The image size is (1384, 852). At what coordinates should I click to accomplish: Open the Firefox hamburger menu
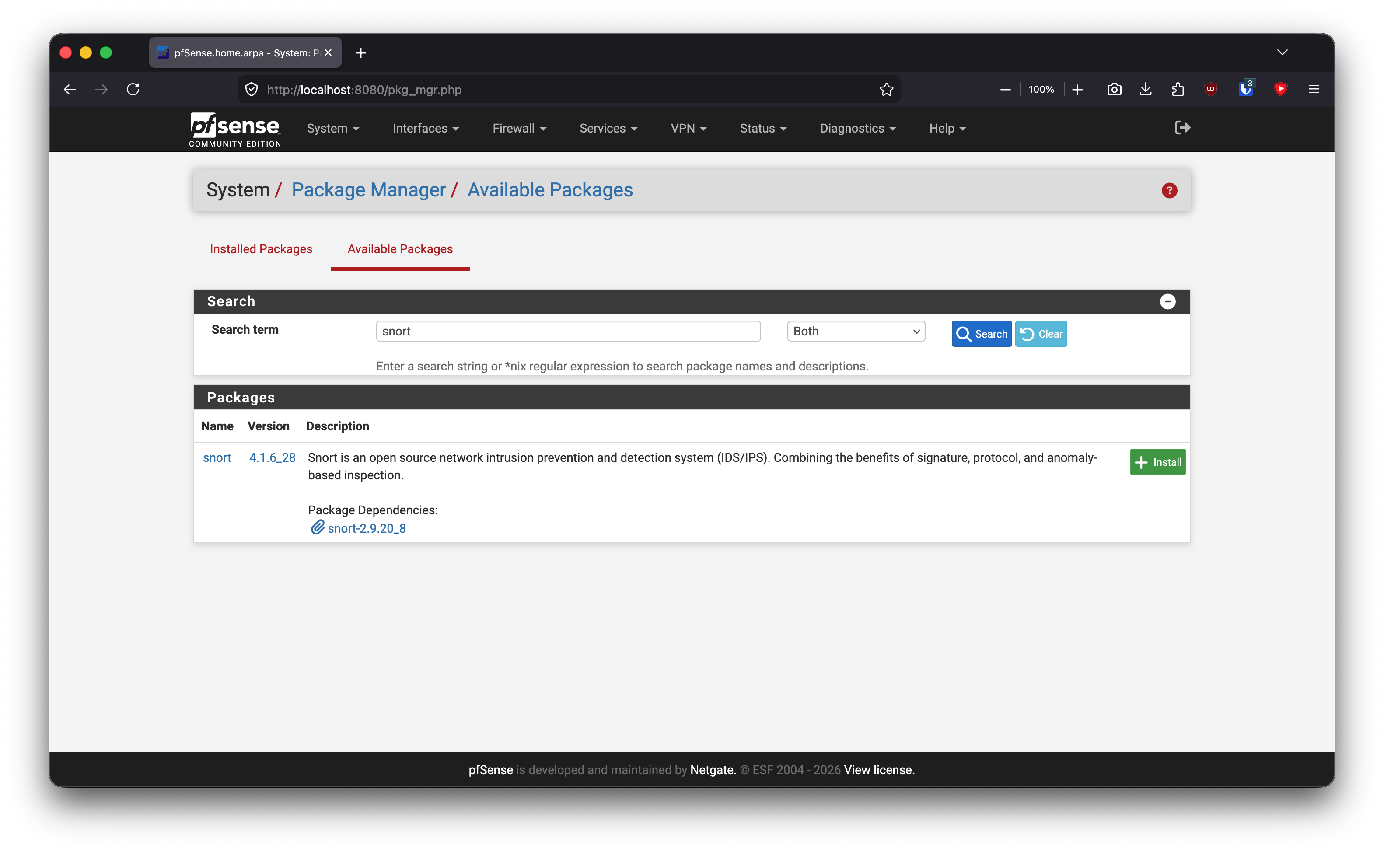[x=1314, y=90]
